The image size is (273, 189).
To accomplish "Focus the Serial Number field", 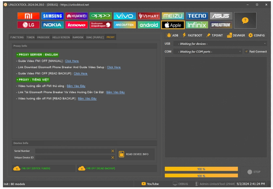I will (x=73, y=151).
